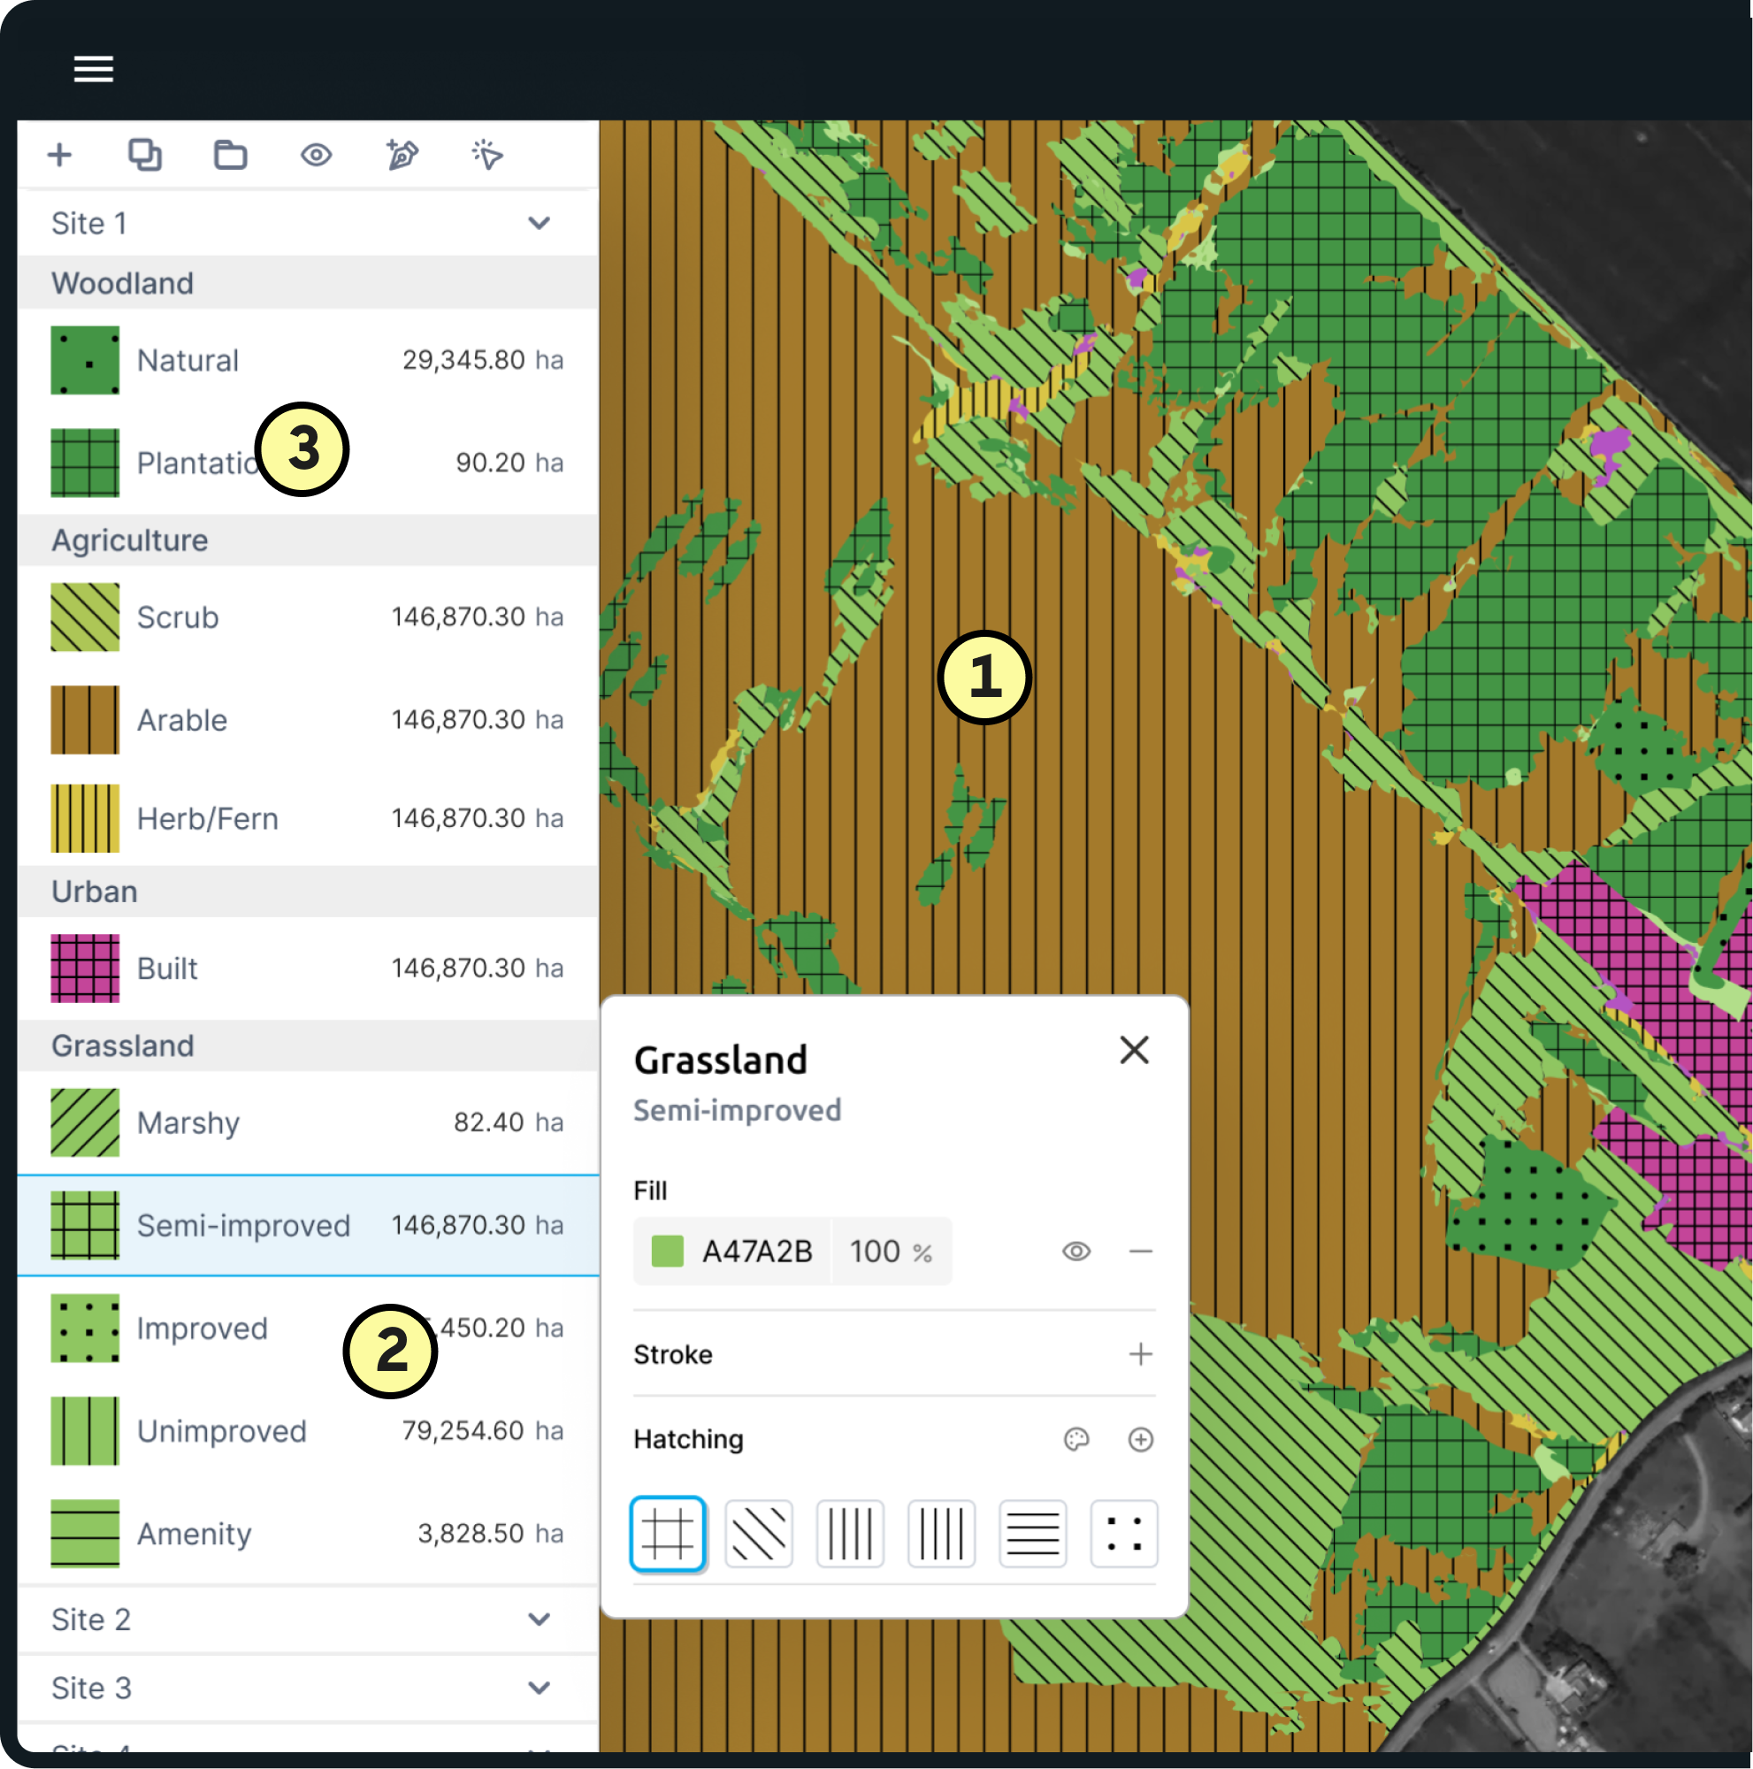This screenshot has height=1769, width=1753.
Task: Select the crosshatch grid pattern
Action: (668, 1534)
